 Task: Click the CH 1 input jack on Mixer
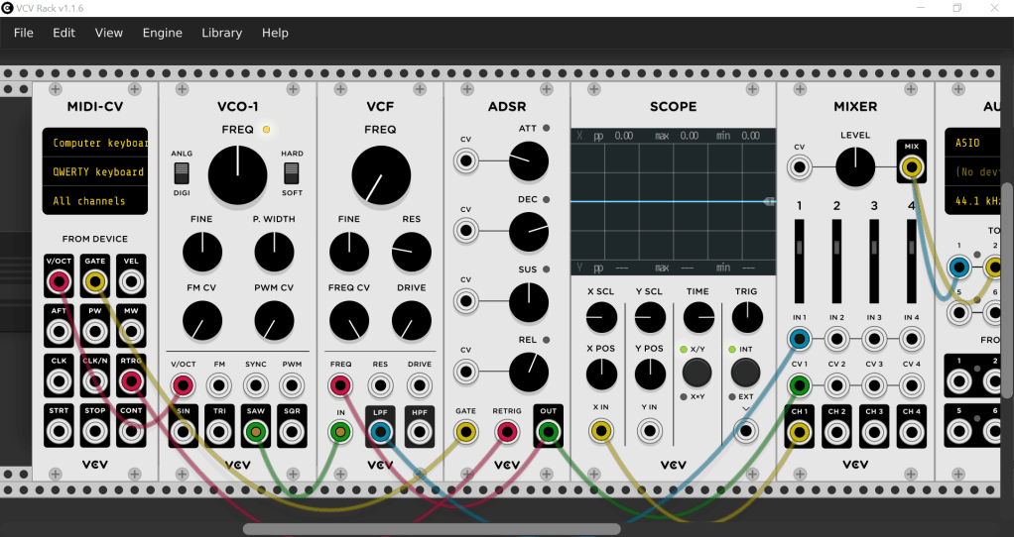(799, 432)
